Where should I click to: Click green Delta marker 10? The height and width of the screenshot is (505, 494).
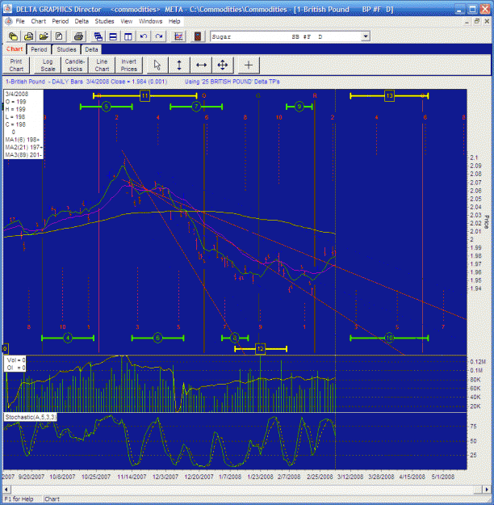click(389, 338)
